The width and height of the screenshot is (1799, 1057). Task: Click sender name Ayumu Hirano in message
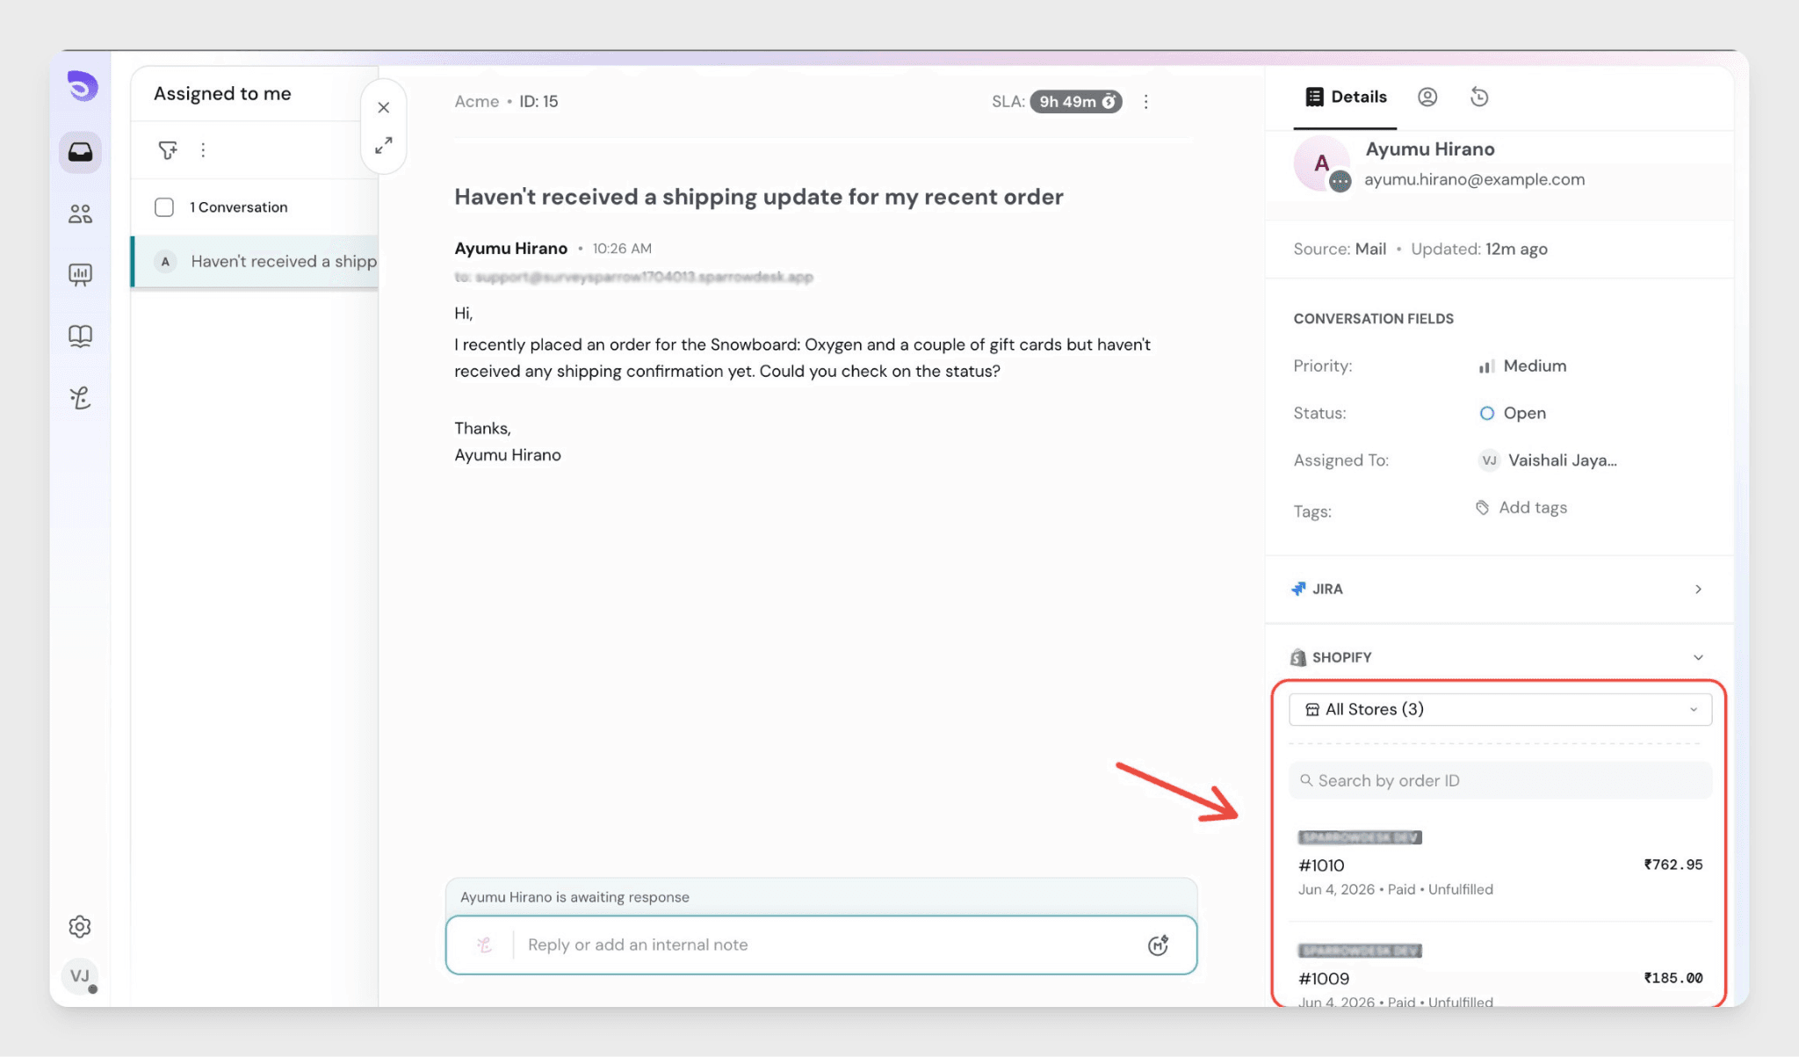(x=511, y=249)
